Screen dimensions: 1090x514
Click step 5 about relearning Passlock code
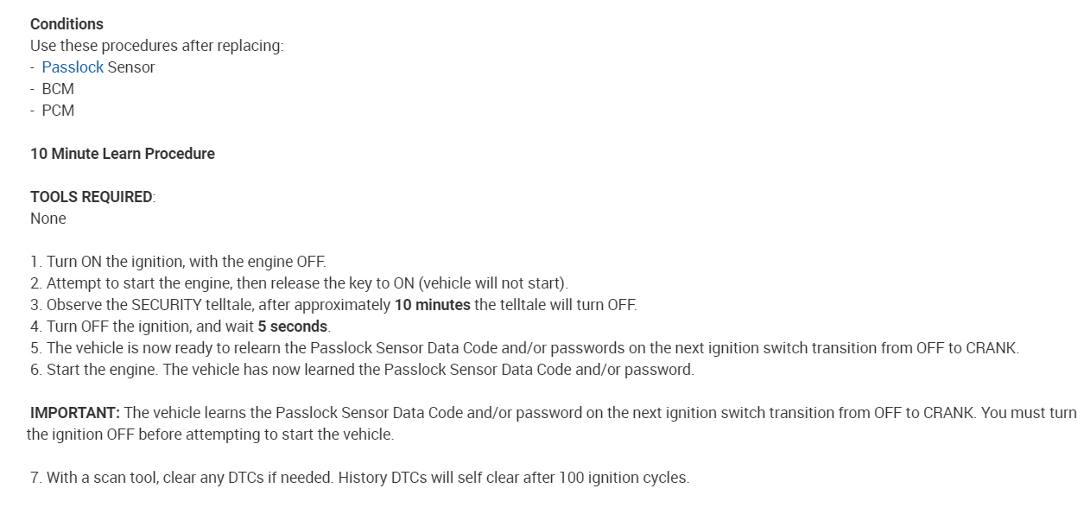coord(525,348)
